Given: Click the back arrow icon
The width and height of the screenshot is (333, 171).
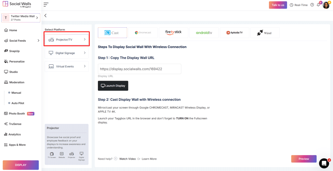Looking at the screenshot, I should click(x=46, y=16).
